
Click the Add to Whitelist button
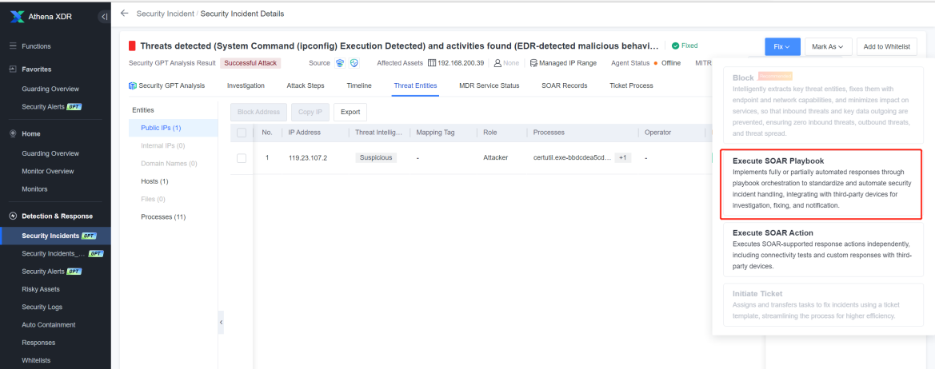click(887, 46)
